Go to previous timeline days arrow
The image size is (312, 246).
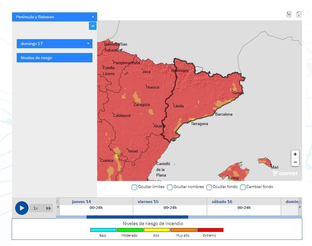(58, 207)
